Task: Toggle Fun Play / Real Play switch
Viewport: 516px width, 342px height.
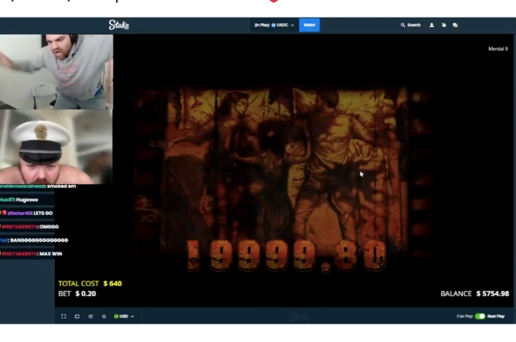Action: tap(480, 316)
